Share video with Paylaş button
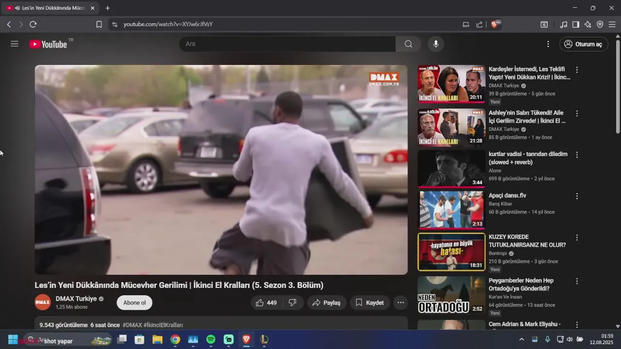 tap(327, 302)
